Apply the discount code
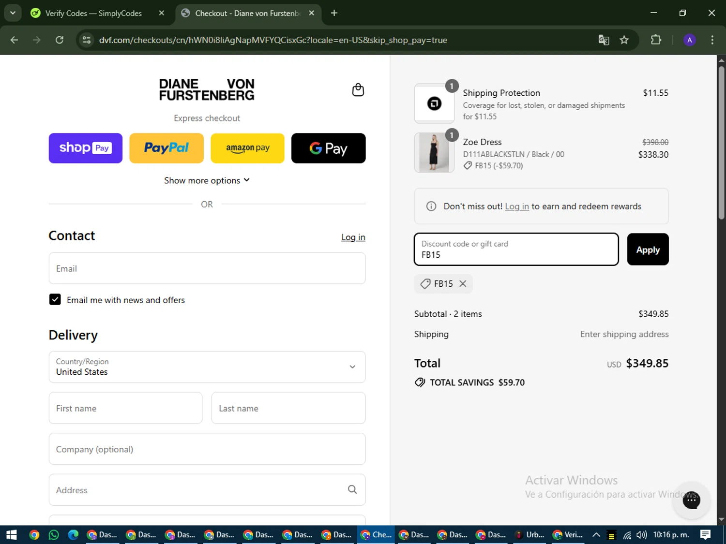 click(x=648, y=250)
